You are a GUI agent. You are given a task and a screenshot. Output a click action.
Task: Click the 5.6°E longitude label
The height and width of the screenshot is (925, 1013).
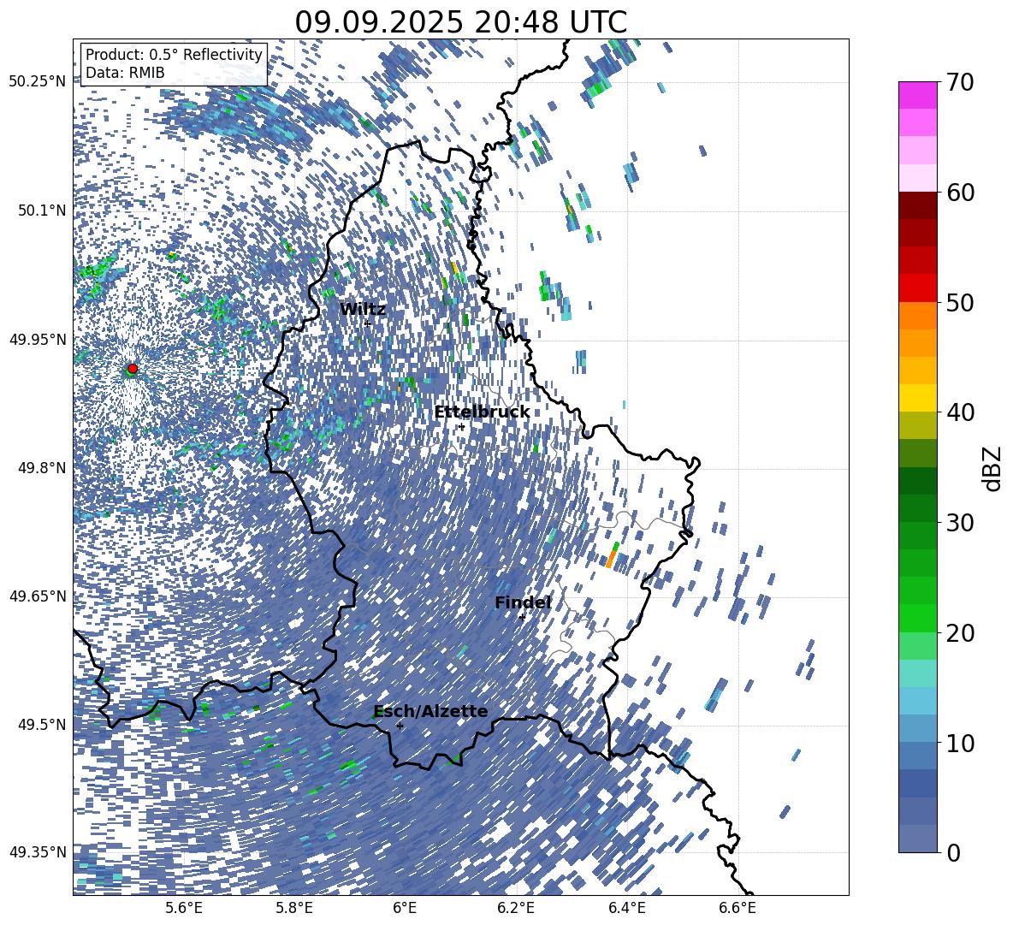click(184, 908)
